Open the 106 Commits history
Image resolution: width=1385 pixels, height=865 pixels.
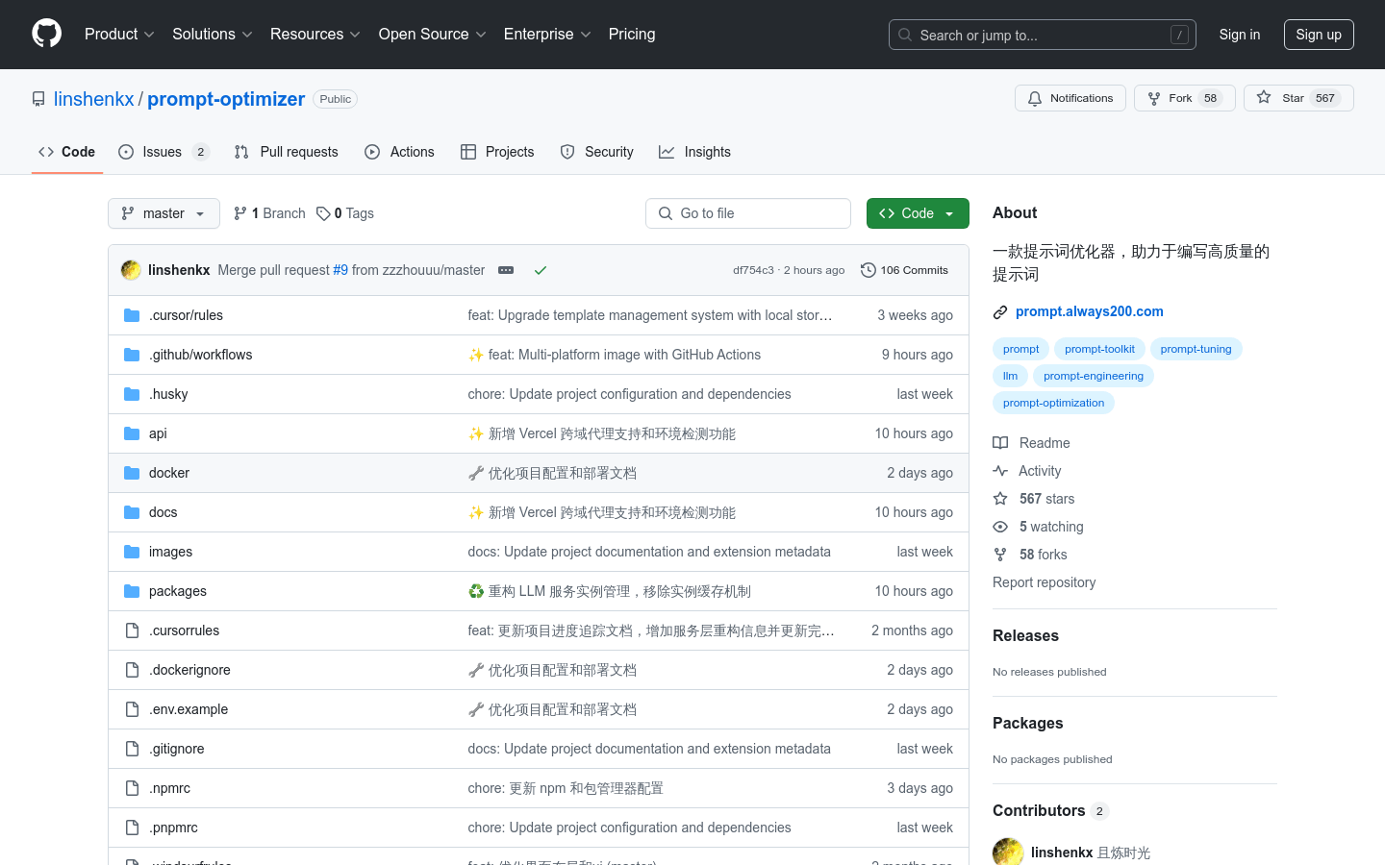904,270
